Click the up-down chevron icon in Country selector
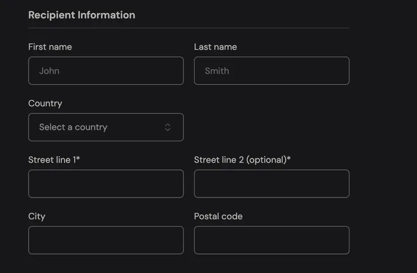Viewport: 417px width, 273px height. click(167, 127)
